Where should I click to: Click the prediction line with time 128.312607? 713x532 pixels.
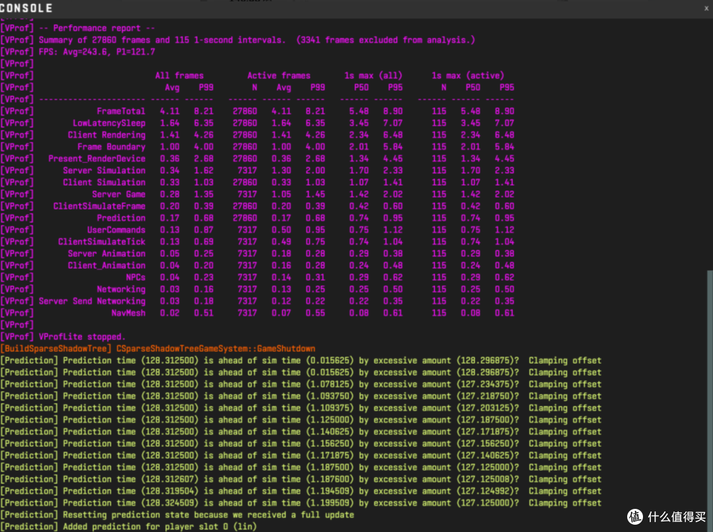(x=300, y=479)
